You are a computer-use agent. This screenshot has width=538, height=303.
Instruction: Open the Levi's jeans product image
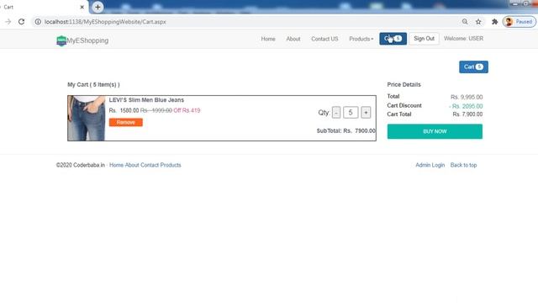click(x=87, y=118)
